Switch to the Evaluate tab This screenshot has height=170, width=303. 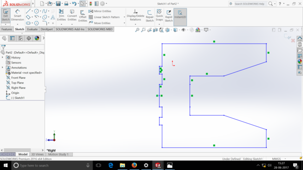click(x=32, y=29)
